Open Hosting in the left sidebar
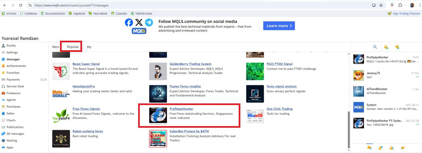 (12, 141)
